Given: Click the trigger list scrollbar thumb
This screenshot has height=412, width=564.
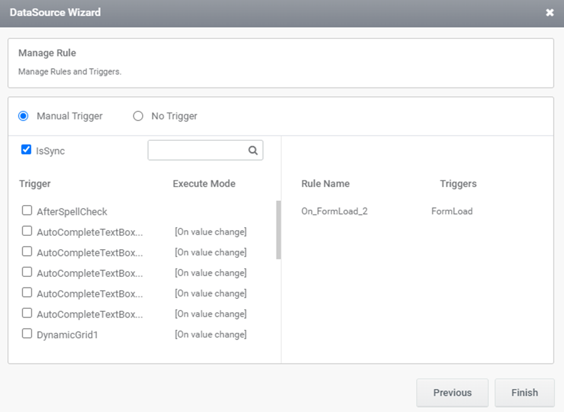Looking at the screenshot, I should [x=278, y=229].
